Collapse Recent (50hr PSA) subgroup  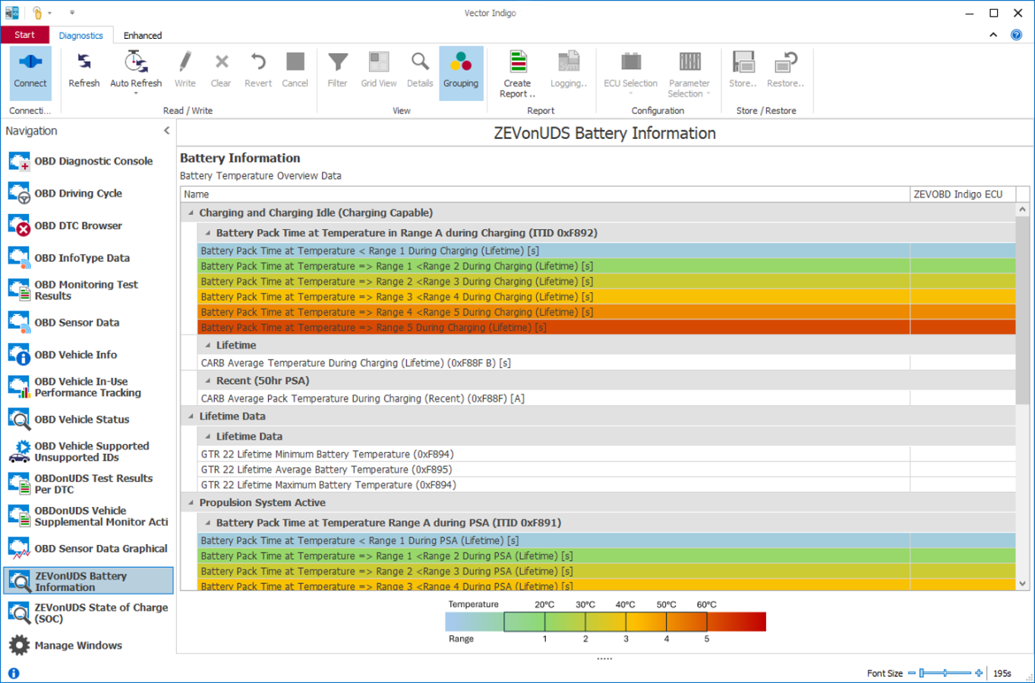[x=207, y=381]
